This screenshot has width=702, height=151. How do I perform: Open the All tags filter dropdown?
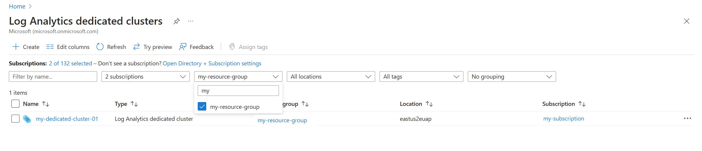point(421,77)
